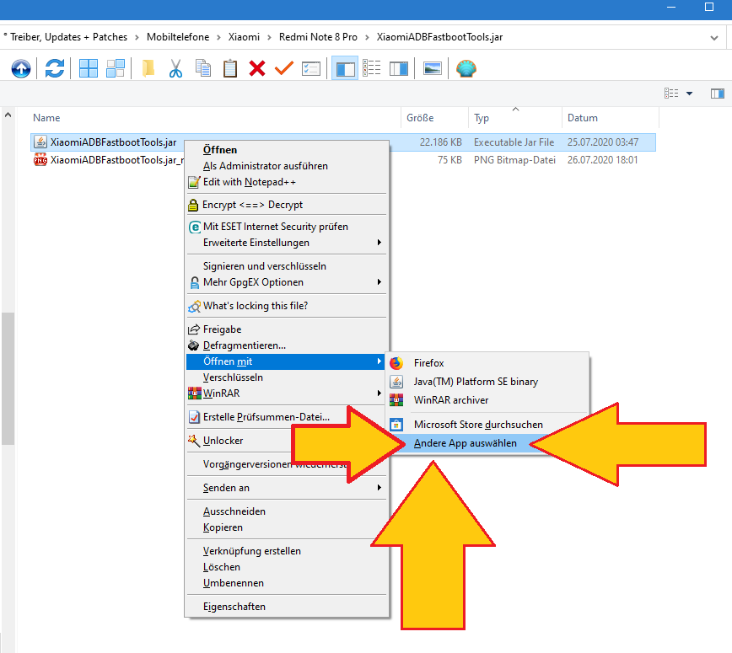Viewport: 732px width, 653px height.
Task: Choose Freigabe in context menu
Action: 287,329
